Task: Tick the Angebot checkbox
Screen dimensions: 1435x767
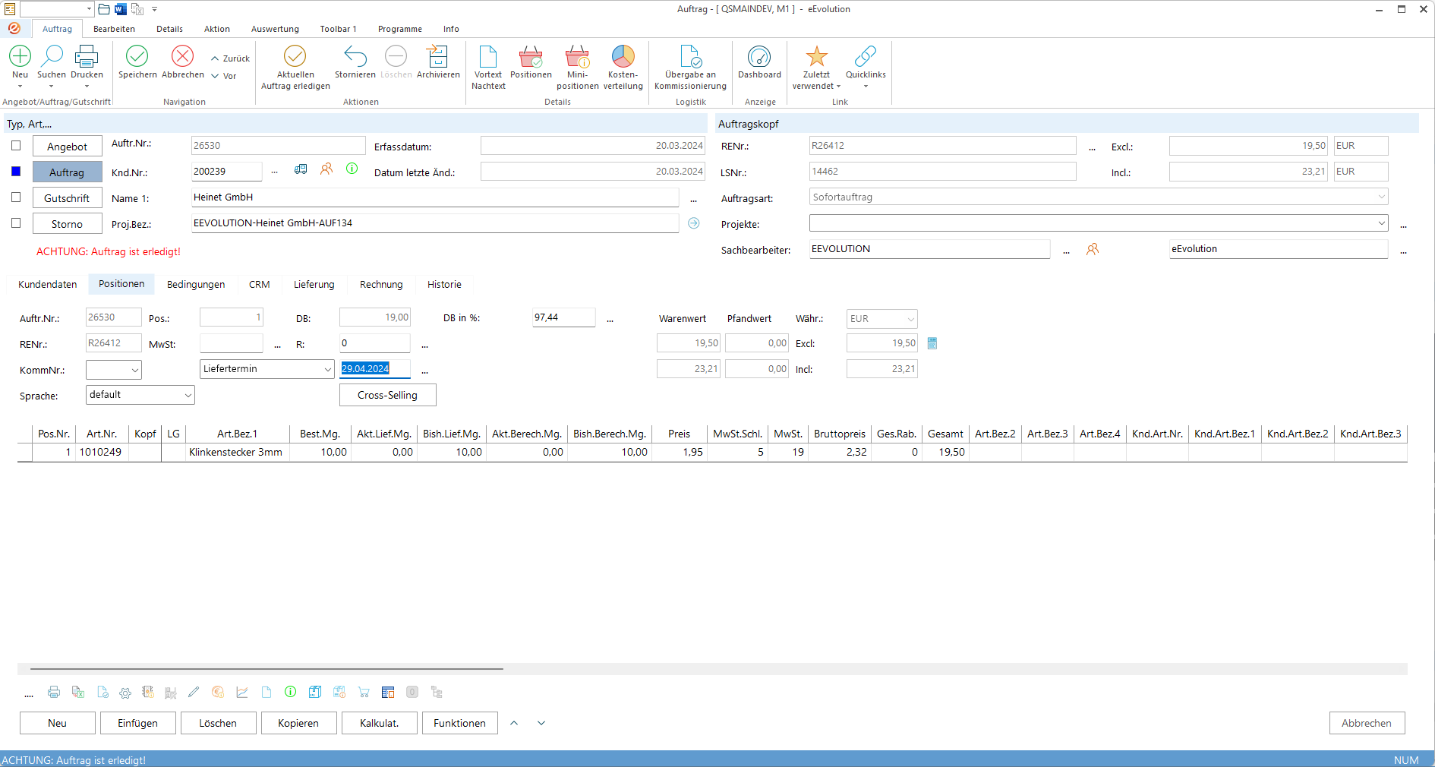Action: (x=16, y=146)
